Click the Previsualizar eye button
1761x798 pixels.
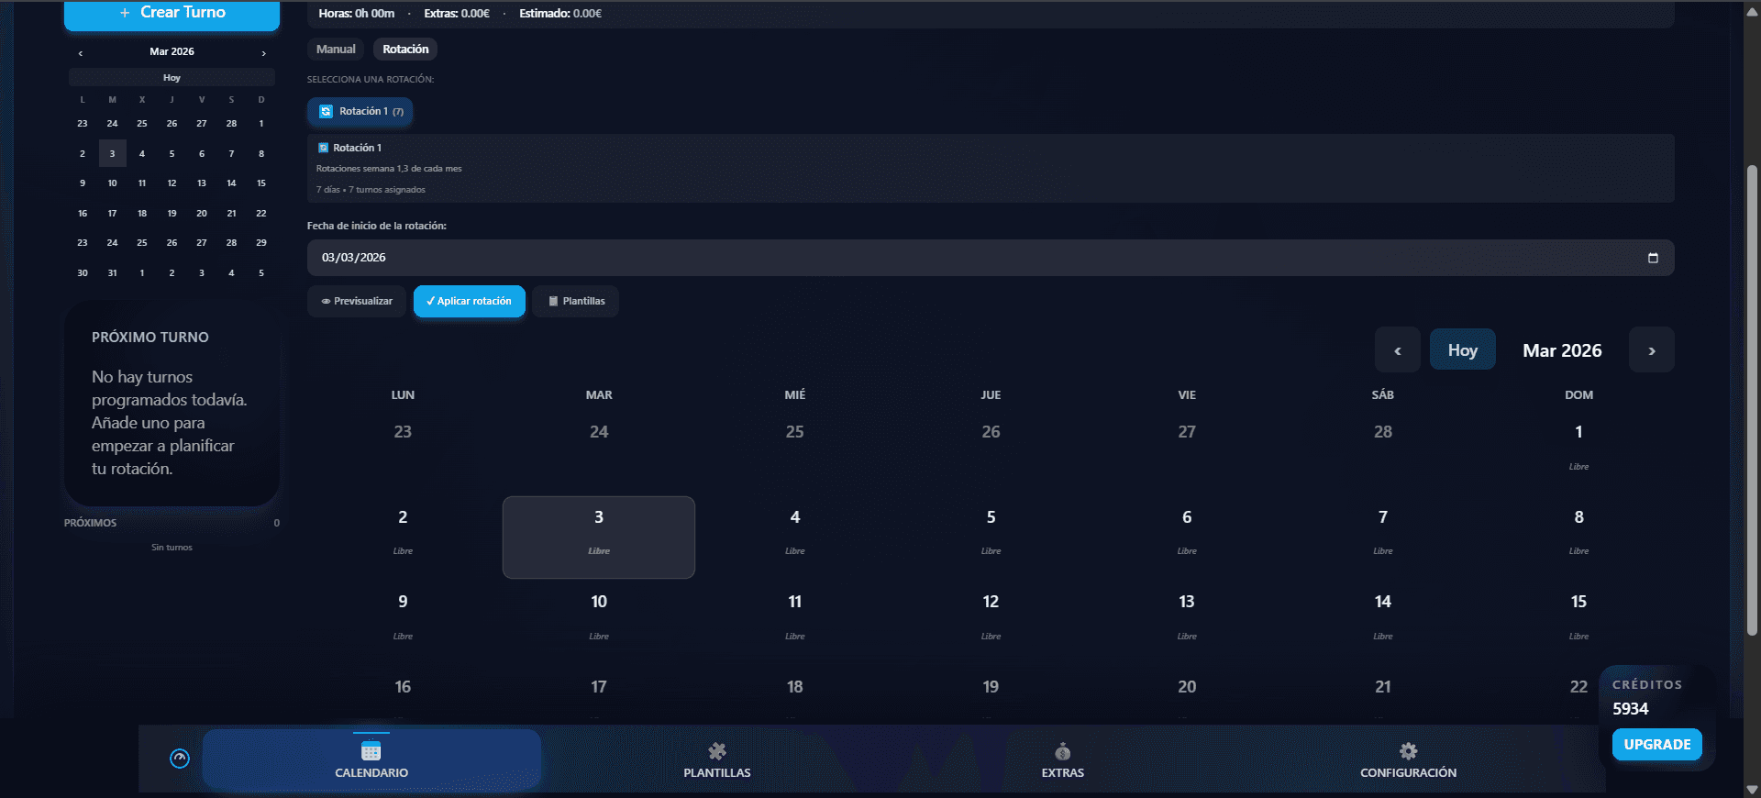357,302
